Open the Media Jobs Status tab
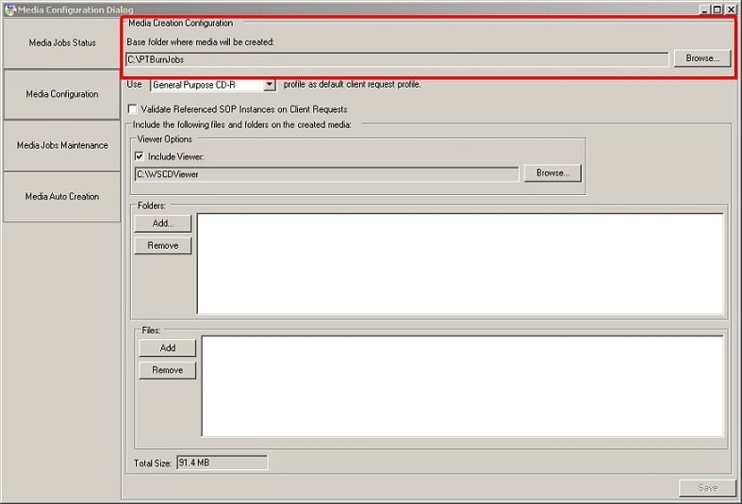The height and width of the screenshot is (504, 742). 62,43
